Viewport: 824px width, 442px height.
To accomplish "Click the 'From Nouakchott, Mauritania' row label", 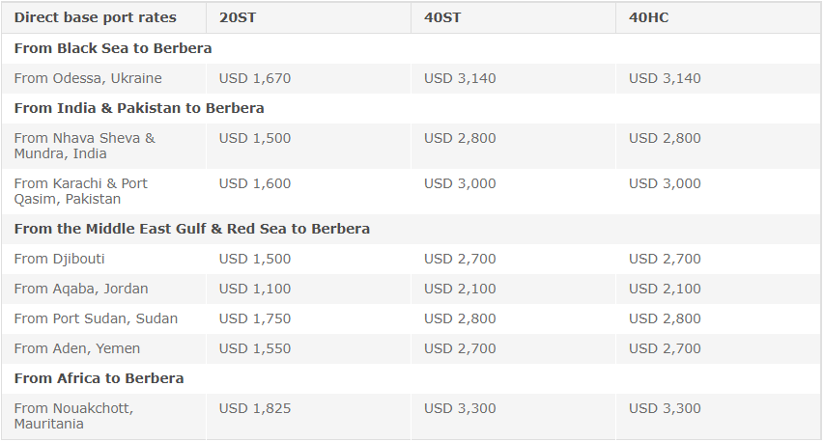I will [x=73, y=416].
